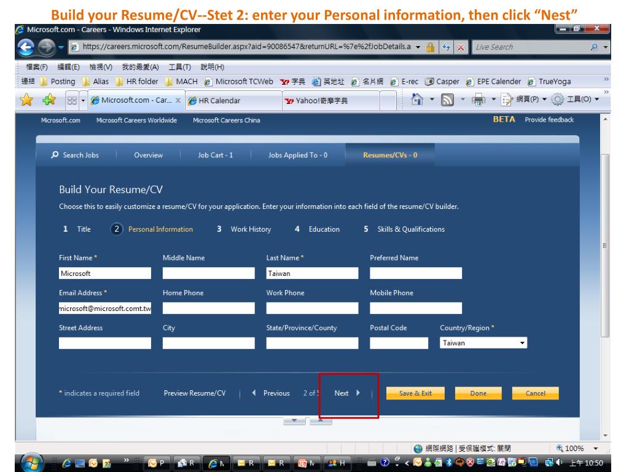Switch to the HR Calendar browser tab
The width and height of the screenshot is (629, 472).
click(x=234, y=100)
